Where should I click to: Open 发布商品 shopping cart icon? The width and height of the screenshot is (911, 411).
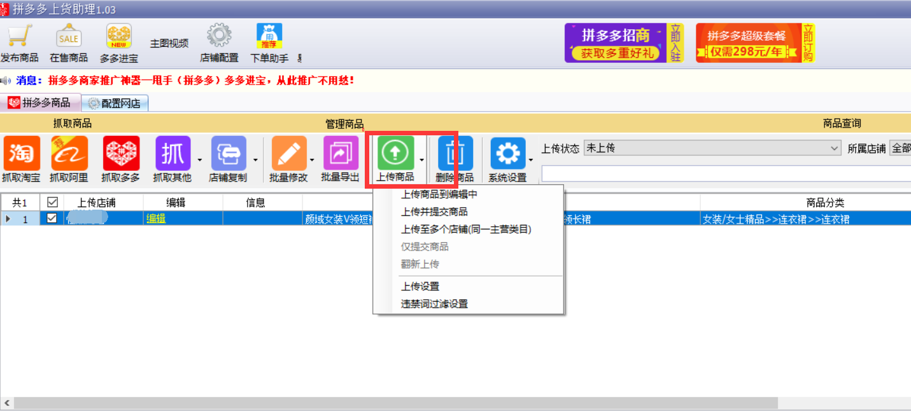pos(19,36)
